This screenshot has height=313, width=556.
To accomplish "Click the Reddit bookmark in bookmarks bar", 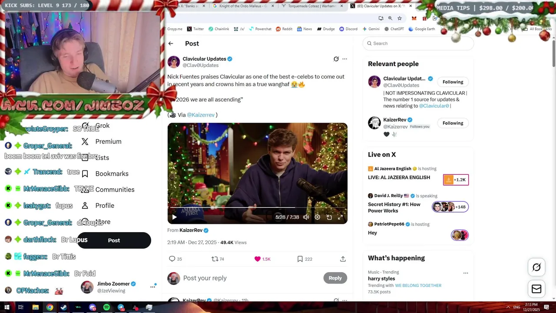I will 284,29.
